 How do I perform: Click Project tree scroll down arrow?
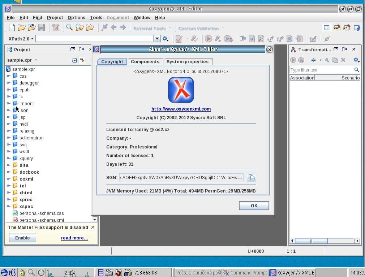point(95,219)
